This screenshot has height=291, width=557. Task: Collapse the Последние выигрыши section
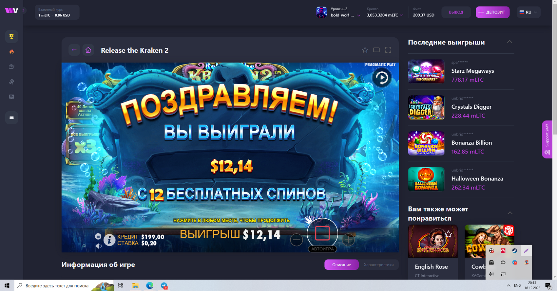[509, 42]
